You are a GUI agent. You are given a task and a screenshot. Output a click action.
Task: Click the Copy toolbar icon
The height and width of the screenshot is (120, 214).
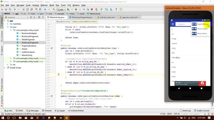tap(27, 10)
